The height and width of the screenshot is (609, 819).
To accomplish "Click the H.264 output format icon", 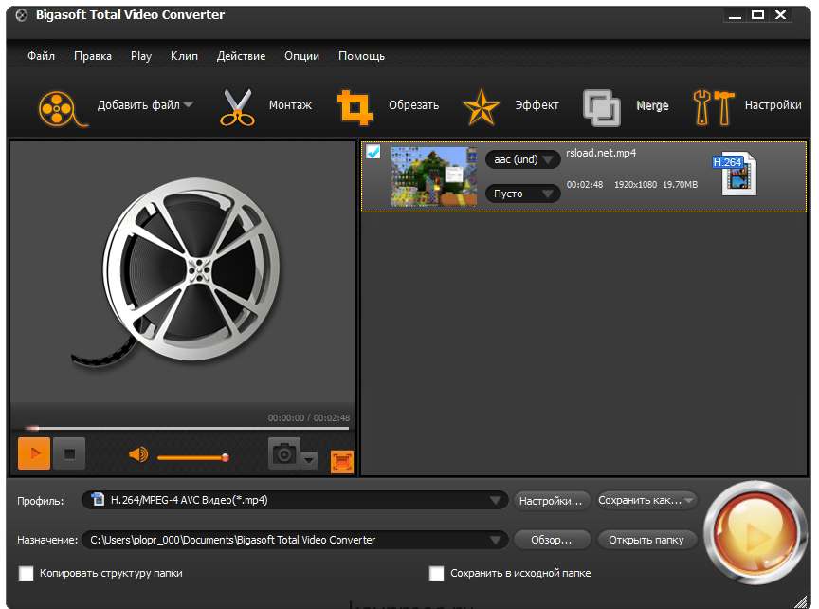I will pyautogui.click(x=736, y=173).
